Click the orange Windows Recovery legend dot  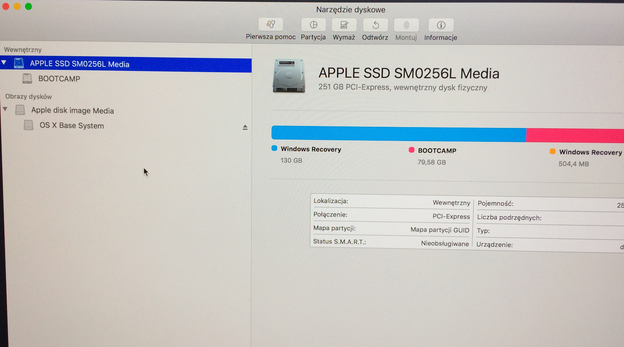(553, 151)
